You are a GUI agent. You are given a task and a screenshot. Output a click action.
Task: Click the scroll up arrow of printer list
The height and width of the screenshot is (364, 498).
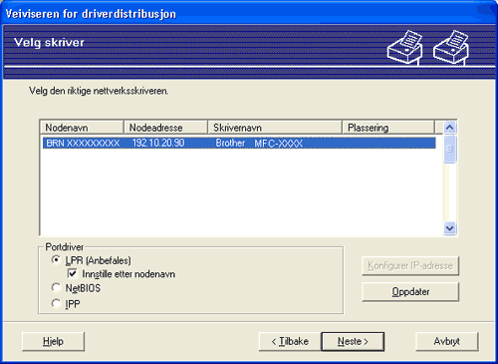(450, 128)
